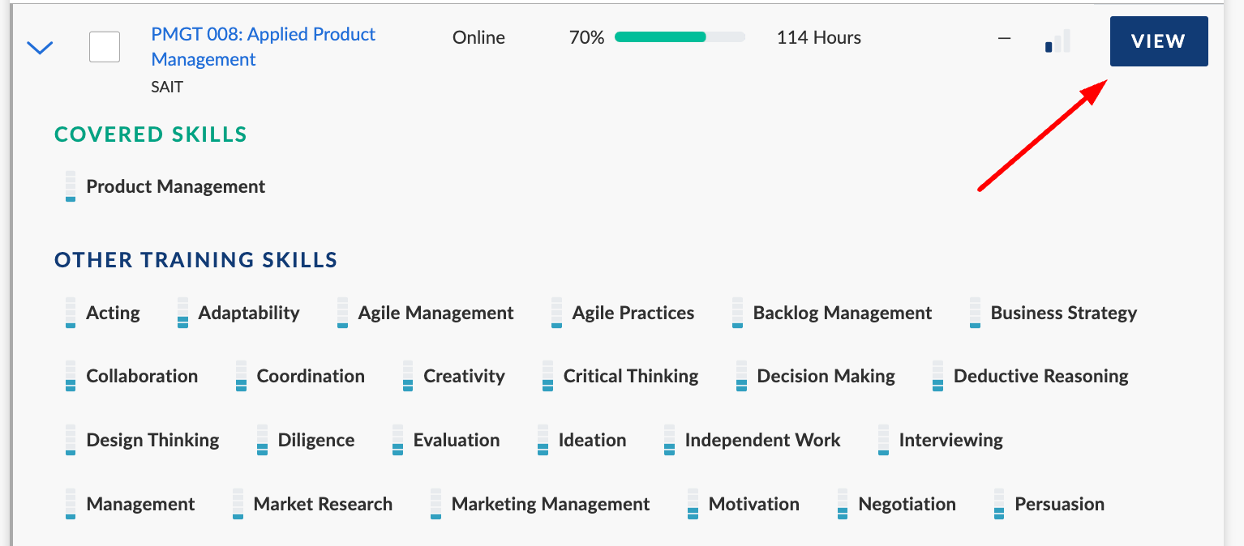This screenshot has width=1244, height=546.
Task: Click the level icon beside Critical Thinking
Action: click(547, 376)
